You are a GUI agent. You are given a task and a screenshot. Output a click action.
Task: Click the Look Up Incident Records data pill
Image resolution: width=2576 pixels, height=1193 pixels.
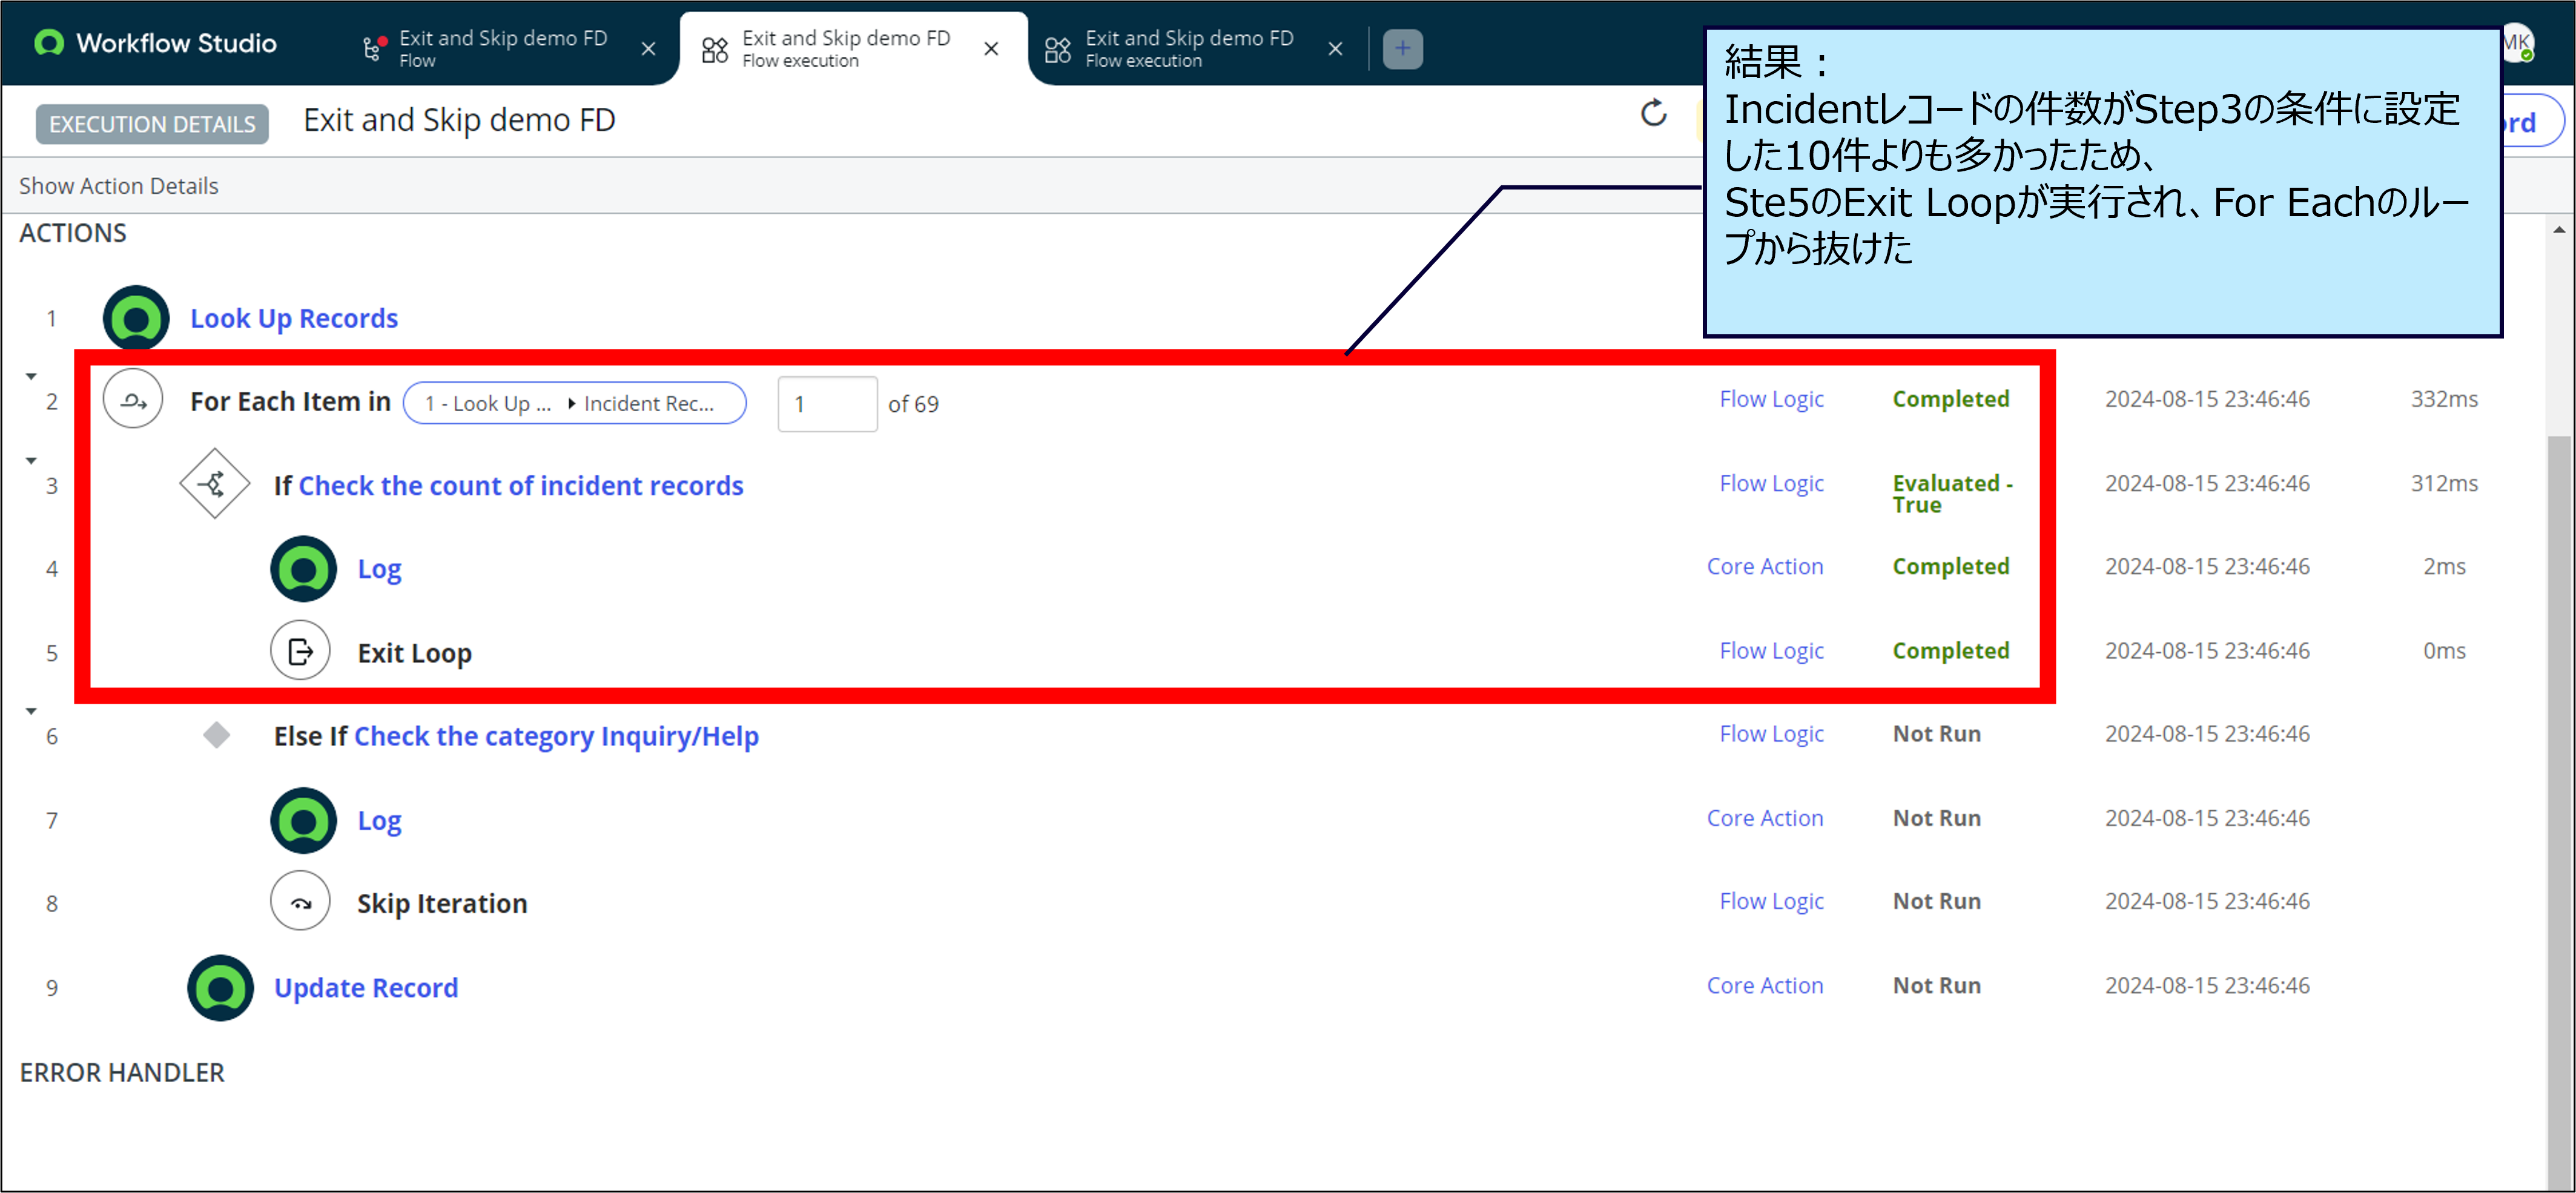tap(574, 403)
